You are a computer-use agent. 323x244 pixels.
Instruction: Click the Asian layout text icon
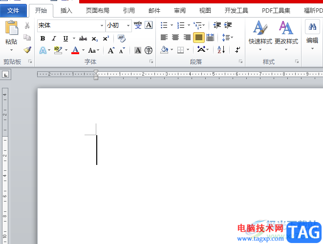[x=201, y=49]
